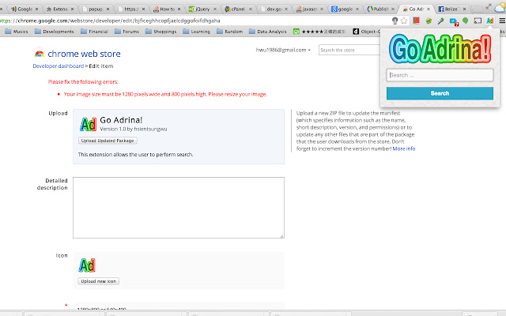
Task: Open the new tab button
Action: [478, 9]
